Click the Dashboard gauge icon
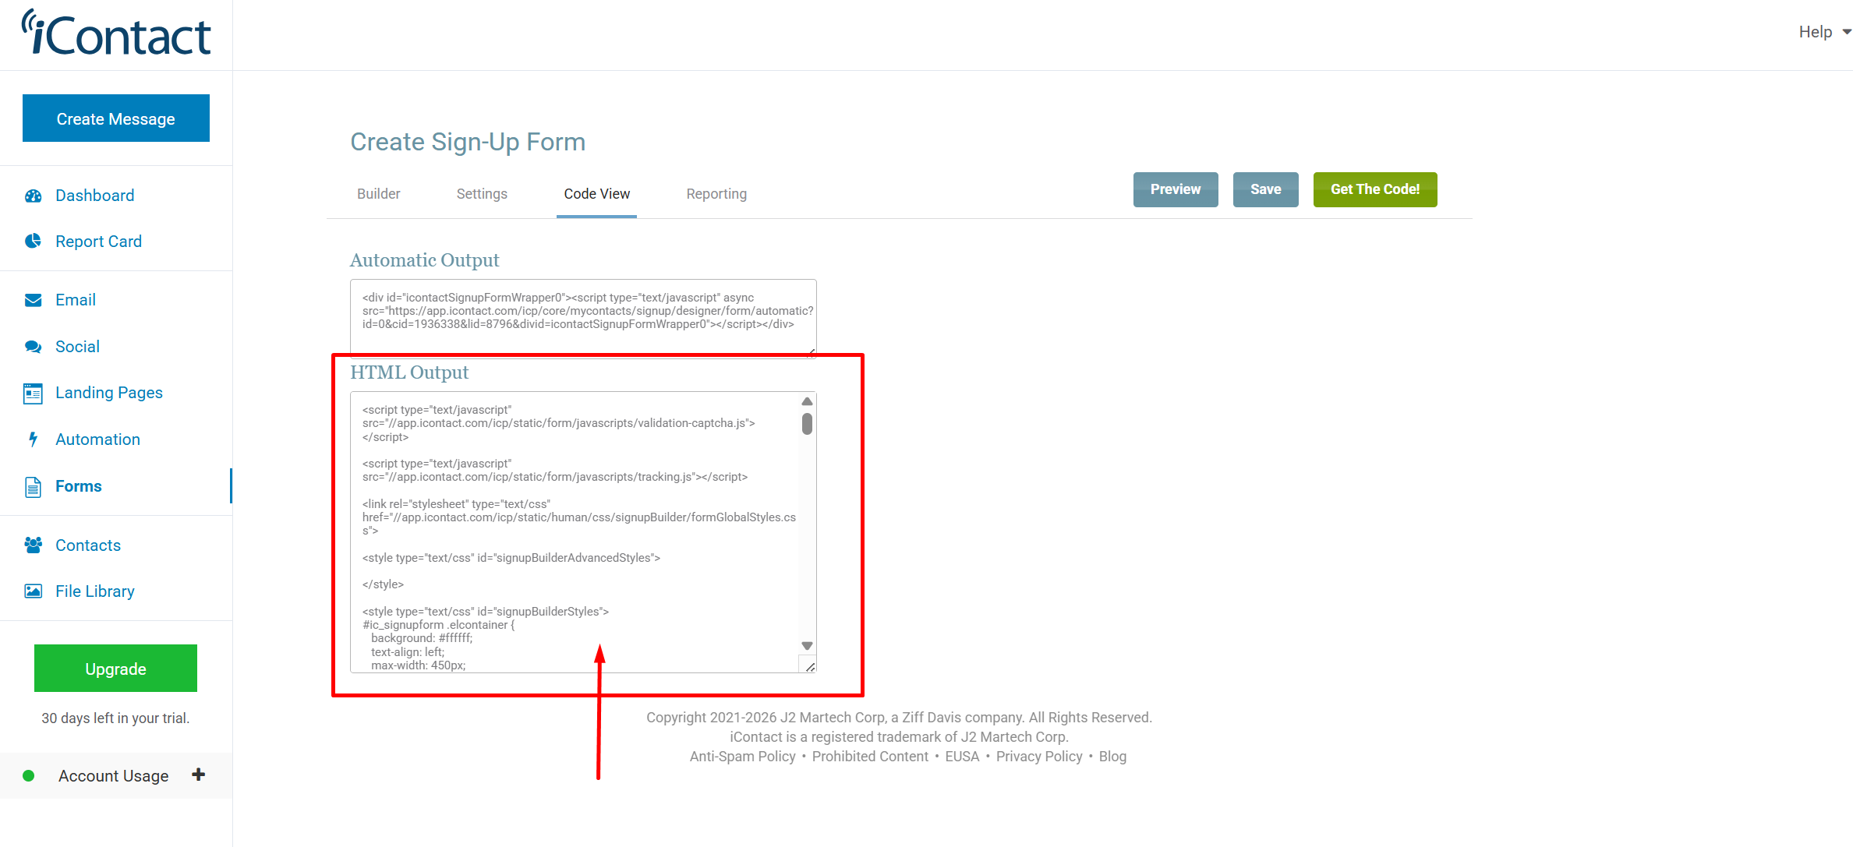The width and height of the screenshot is (1853, 847). (x=33, y=196)
